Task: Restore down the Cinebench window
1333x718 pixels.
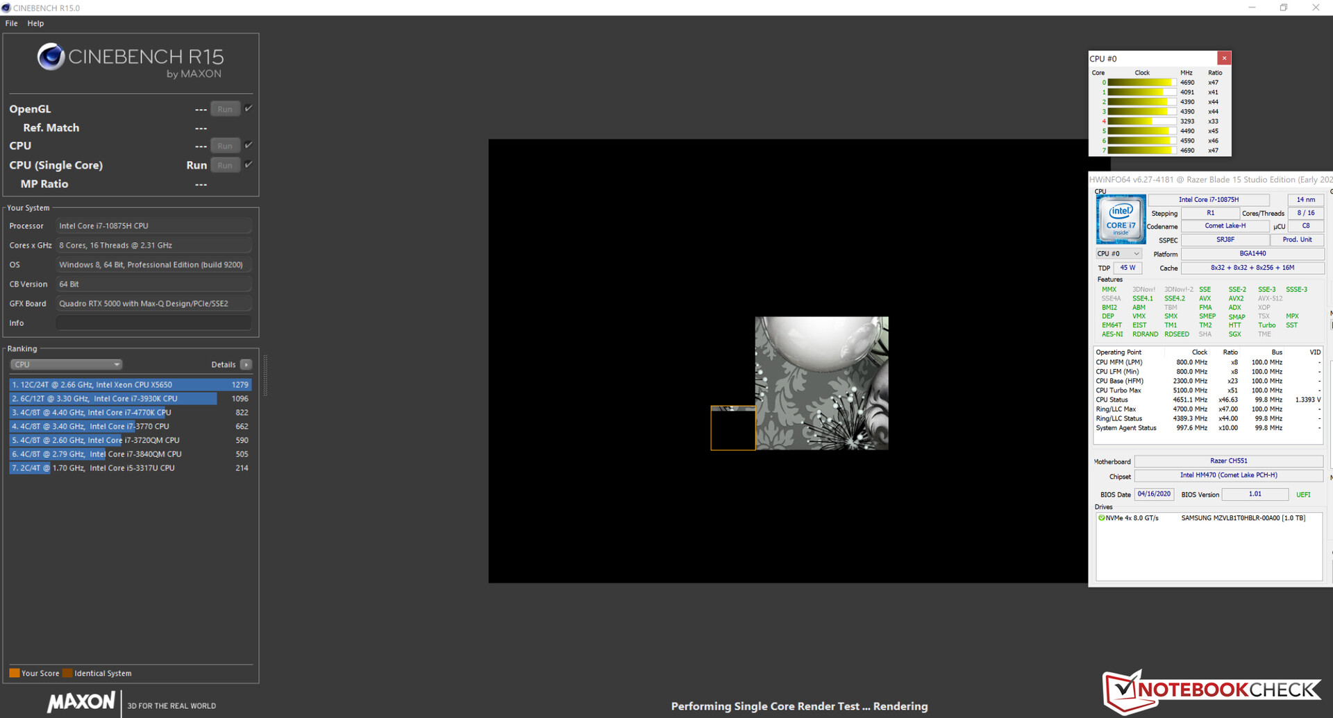Action: [x=1284, y=8]
